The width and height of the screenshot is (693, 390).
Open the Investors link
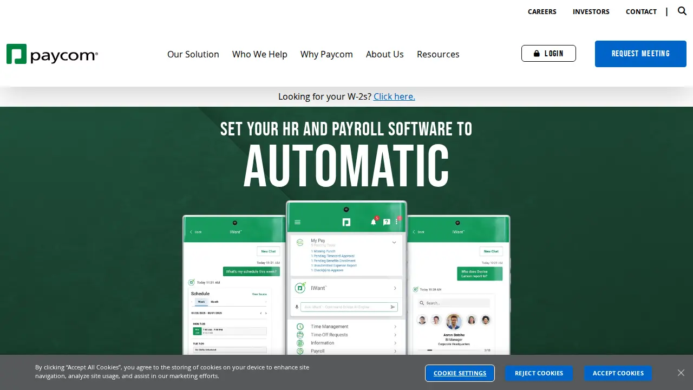coord(591,11)
